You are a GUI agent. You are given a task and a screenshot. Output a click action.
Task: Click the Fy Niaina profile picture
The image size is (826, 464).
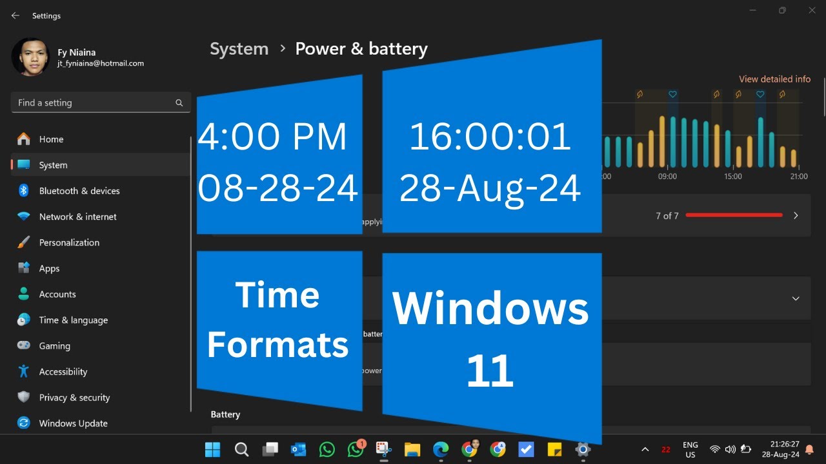tap(30, 57)
